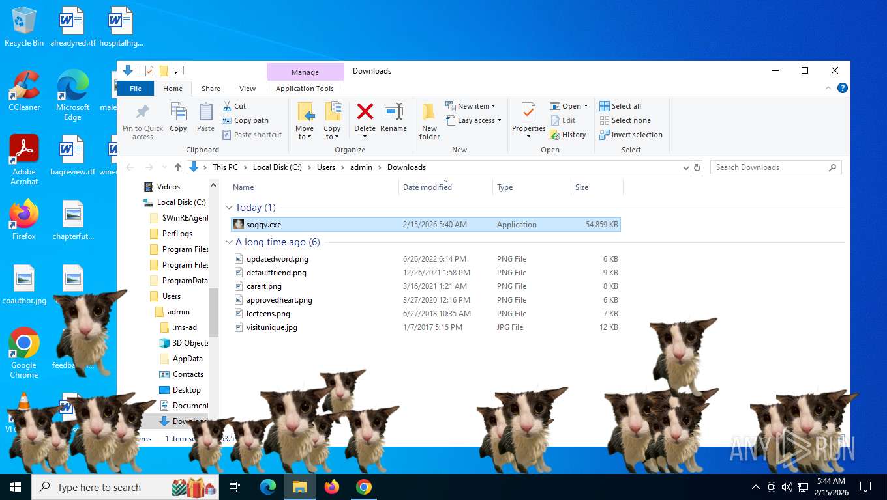Open Explorer Help icon
Viewport: 887px width, 500px height.
(x=843, y=88)
